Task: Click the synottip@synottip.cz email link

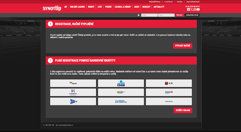Action: (x=66, y=125)
